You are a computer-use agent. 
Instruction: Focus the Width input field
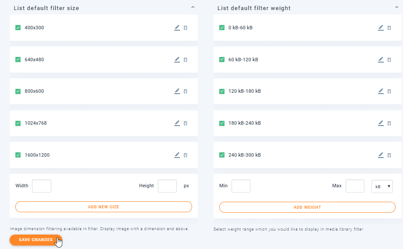pyautogui.click(x=42, y=186)
